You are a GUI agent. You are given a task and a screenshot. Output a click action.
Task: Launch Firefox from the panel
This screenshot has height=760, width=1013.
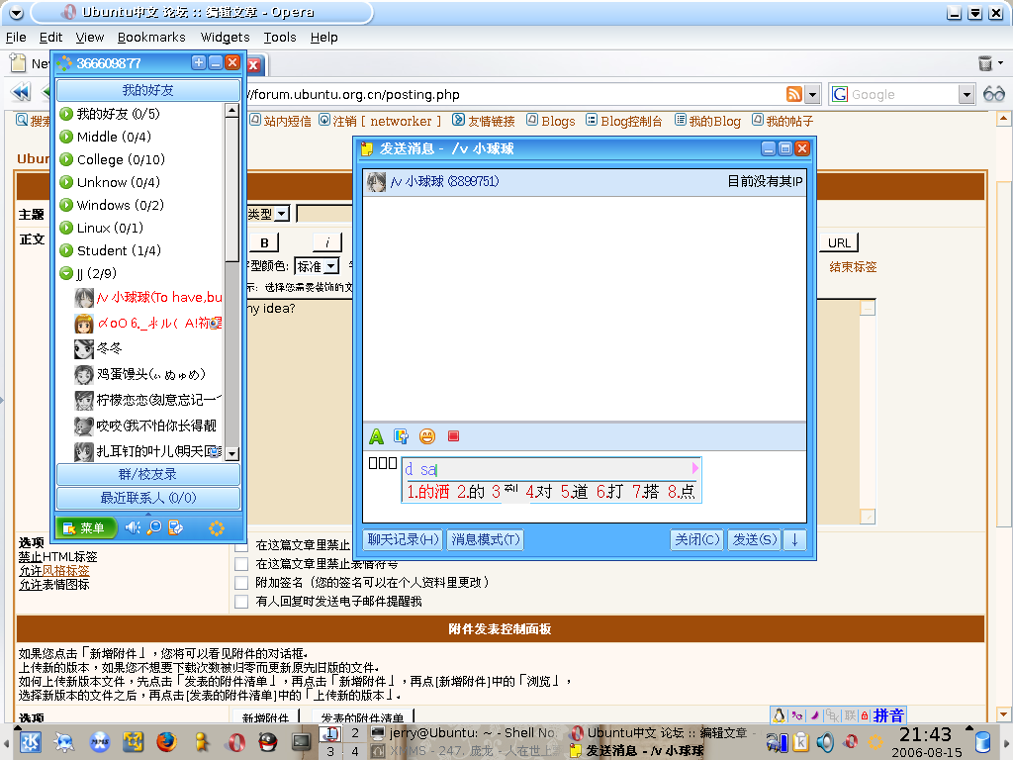[x=166, y=742]
